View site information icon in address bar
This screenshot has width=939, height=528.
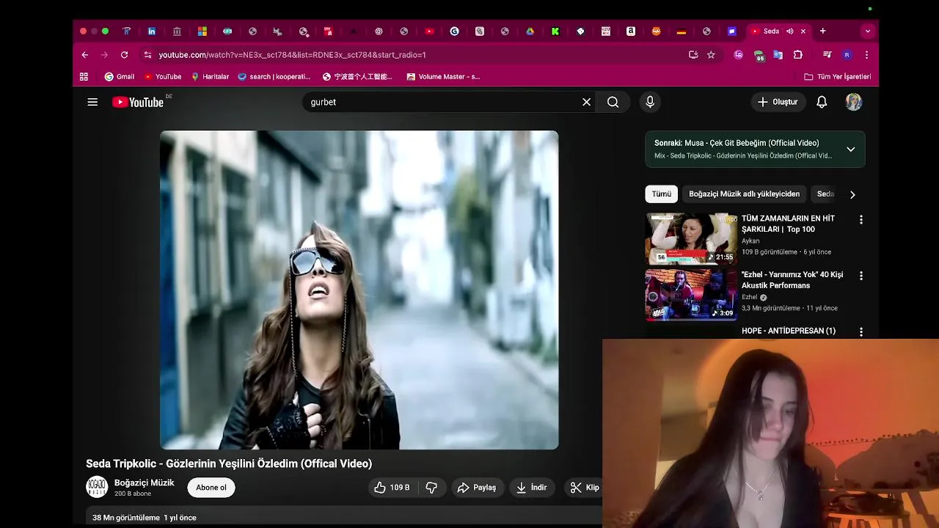click(x=147, y=54)
